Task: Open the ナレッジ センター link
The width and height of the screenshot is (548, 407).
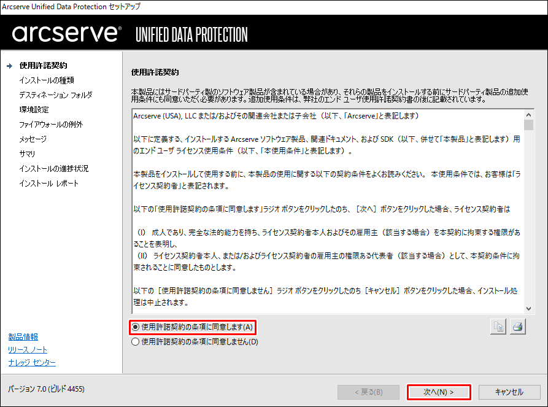Action: [32, 363]
